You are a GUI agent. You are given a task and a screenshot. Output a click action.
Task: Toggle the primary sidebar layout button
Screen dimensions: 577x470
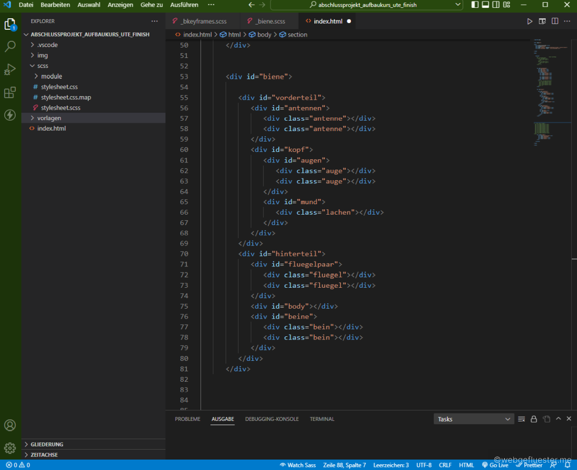click(475, 5)
